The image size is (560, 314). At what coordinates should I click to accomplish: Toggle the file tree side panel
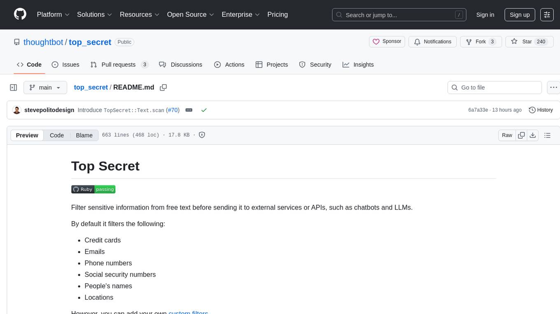point(14,88)
